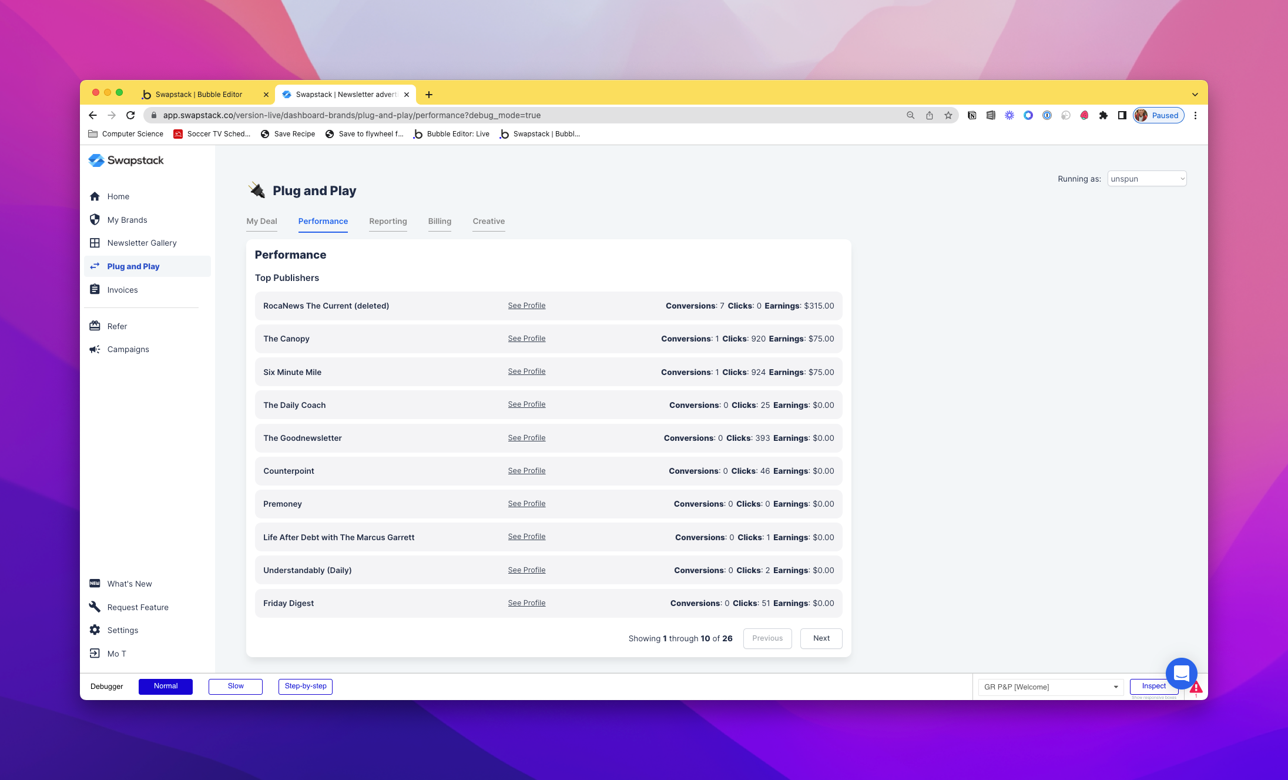Screen dimensions: 1288x780
Task: Toggle Slow debugger mode
Action: tap(236, 686)
